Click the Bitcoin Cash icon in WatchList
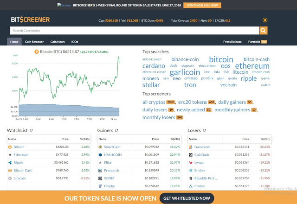The image size is (297, 204). [x=10, y=171]
